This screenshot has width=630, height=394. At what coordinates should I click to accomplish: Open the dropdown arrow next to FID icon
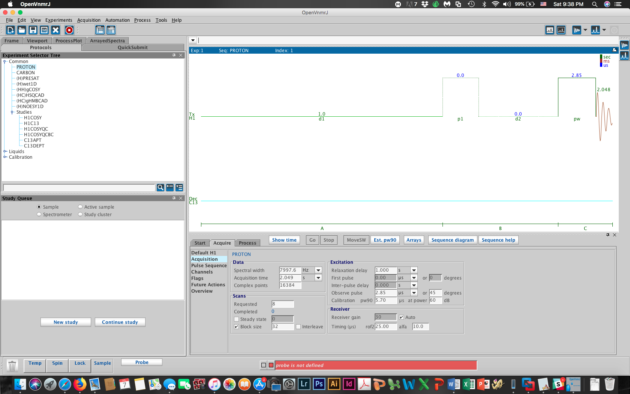click(585, 30)
